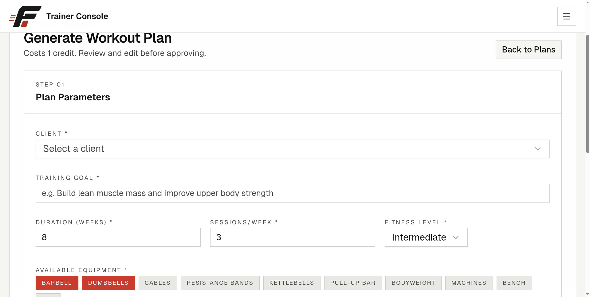Viewport: 590px width, 297px height.
Task: Deselect the Dumbbells equipment chip
Action: coord(108,283)
